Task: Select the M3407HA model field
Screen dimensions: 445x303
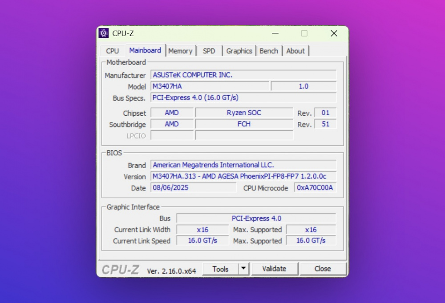Action: pos(210,86)
